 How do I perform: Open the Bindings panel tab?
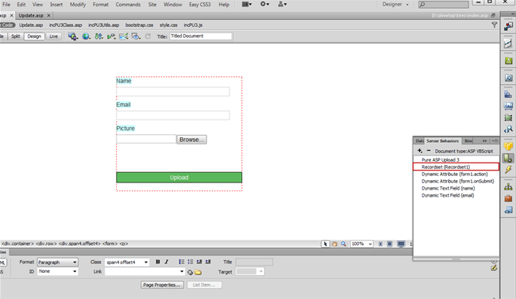click(x=468, y=141)
